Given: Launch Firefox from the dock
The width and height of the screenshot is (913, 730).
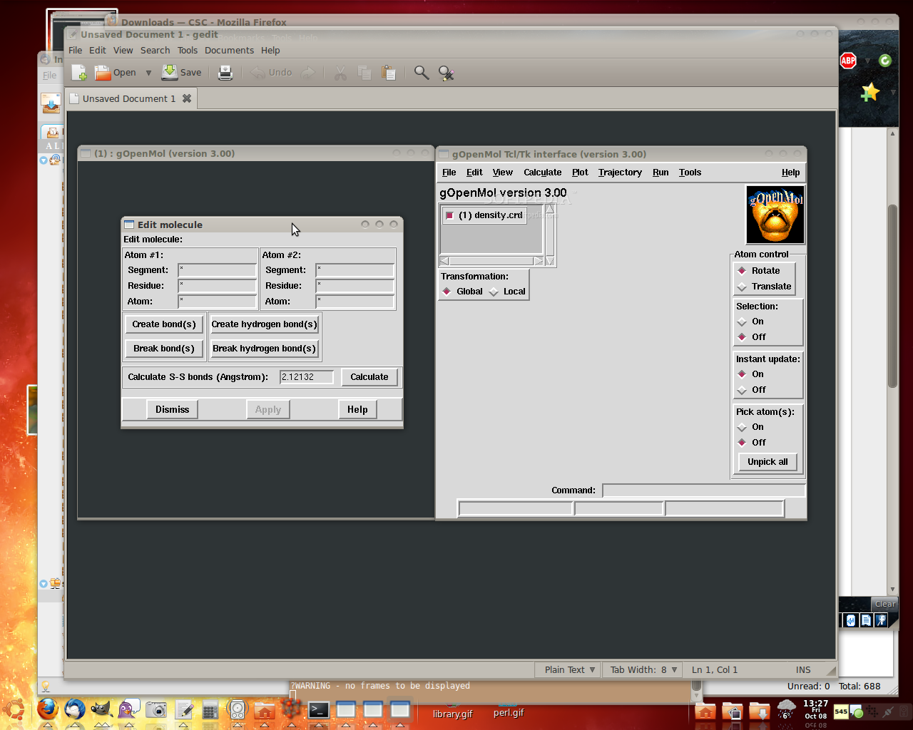Looking at the screenshot, I should tap(47, 709).
